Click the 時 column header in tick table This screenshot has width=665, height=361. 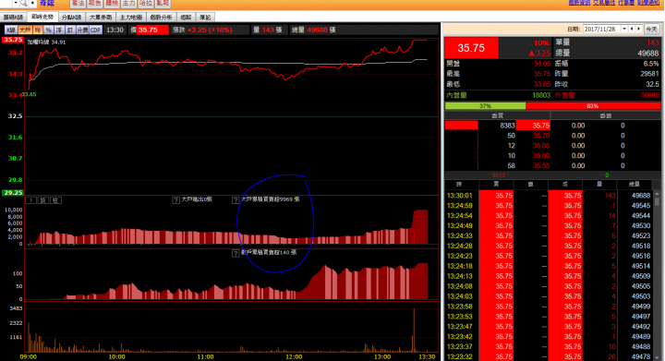click(459, 185)
